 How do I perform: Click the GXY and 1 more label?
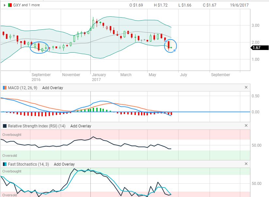[26, 5]
